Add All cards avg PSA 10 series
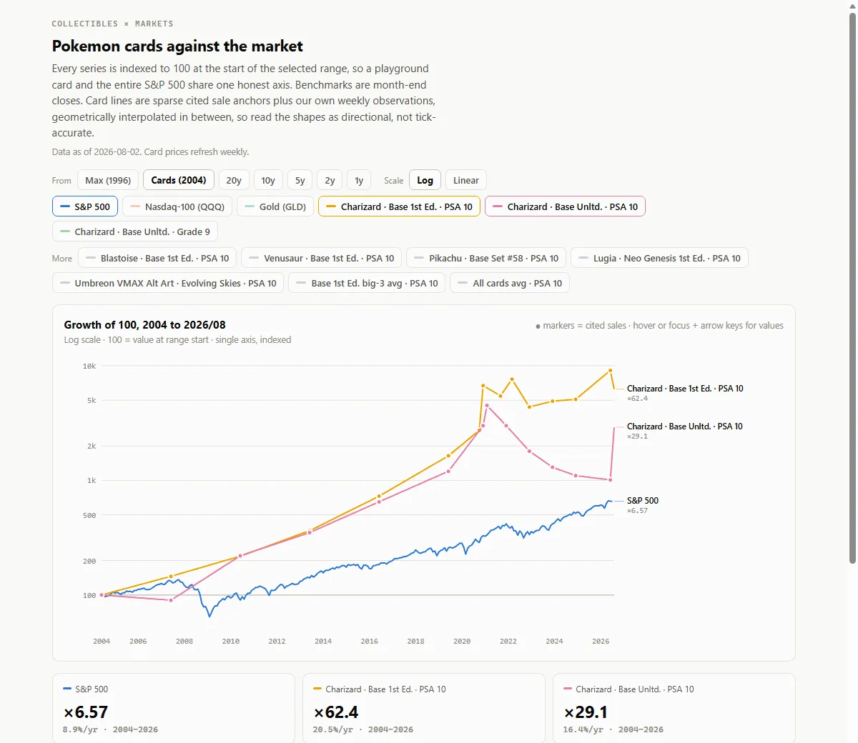The height and width of the screenshot is (743, 858). pyautogui.click(x=510, y=283)
